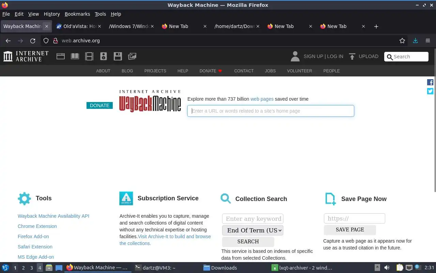Go back to previous page
The width and height of the screenshot is (436, 273).
[x=8, y=41]
